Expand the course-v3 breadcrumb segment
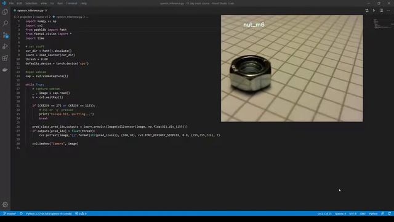 (41, 17)
